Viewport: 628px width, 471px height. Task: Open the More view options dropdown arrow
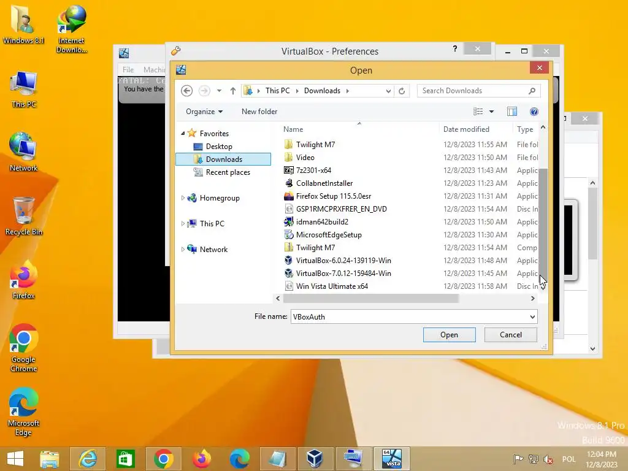click(491, 112)
